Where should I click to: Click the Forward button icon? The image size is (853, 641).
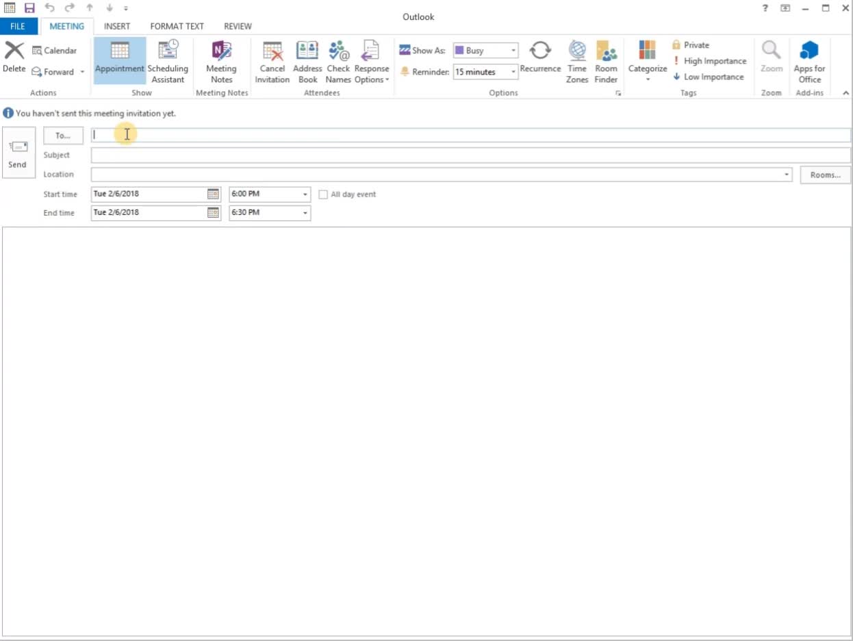(37, 72)
